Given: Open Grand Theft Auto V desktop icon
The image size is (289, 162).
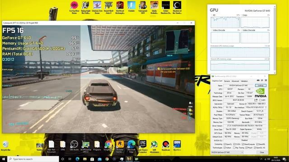Looking at the screenshot, I should click(x=108, y=7).
